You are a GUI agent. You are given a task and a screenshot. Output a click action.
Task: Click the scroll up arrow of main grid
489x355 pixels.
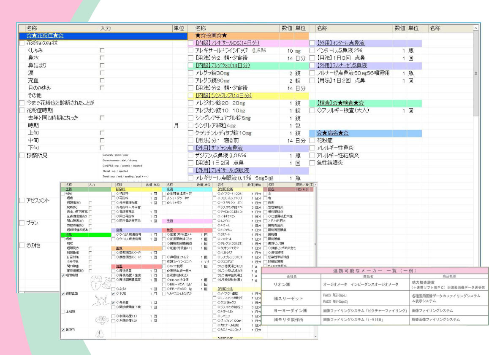pyautogui.click(x=476, y=28)
